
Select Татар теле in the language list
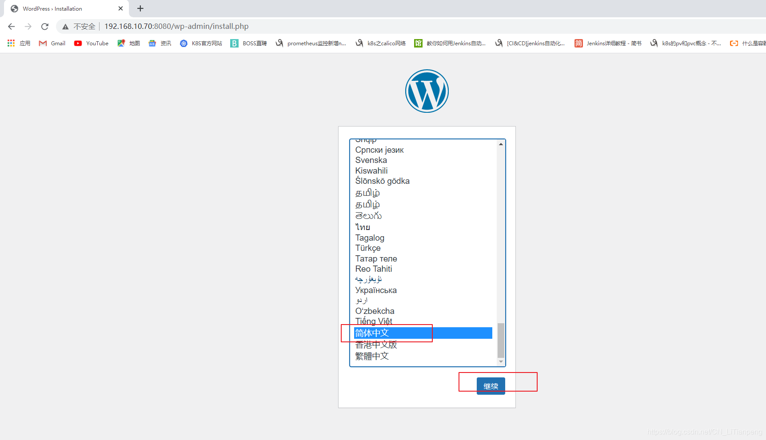[423, 258]
